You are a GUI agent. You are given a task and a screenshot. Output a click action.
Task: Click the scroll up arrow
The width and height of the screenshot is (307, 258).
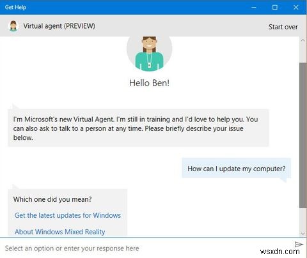pyautogui.click(x=303, y=40)
